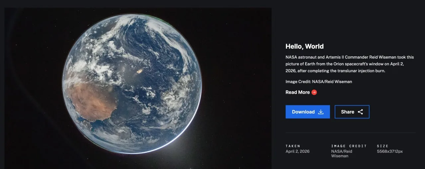This screenshot has height=169, width=425.
Task: Select the 'Hello, World' heading
Action: (304, 46)
